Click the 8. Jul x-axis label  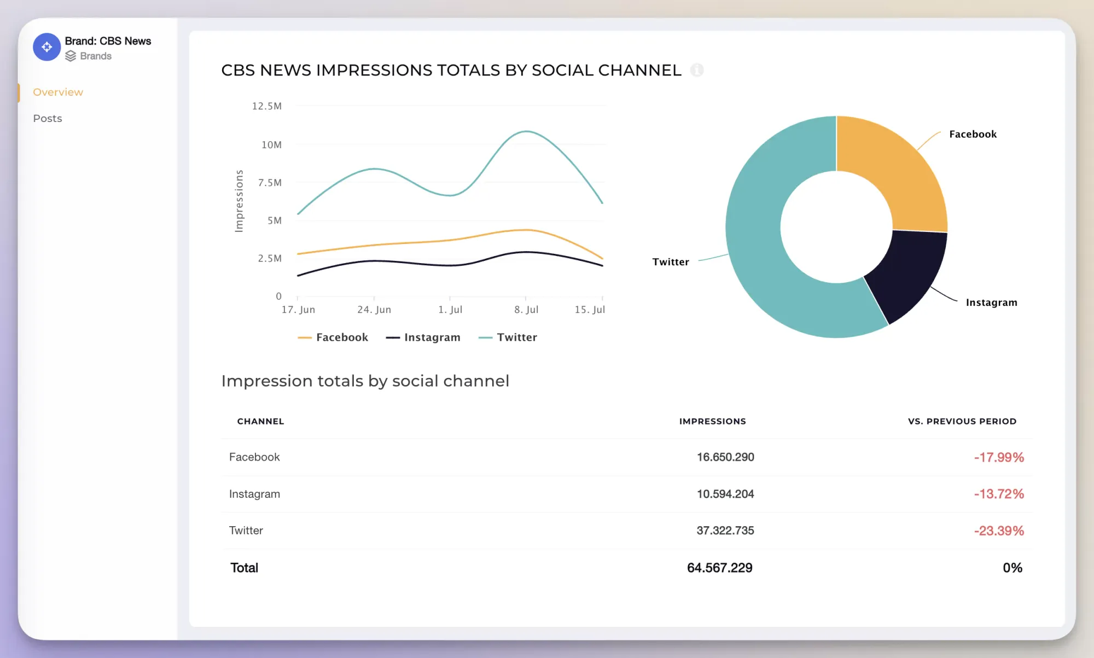pyautogui.click(x=526, y=310)
